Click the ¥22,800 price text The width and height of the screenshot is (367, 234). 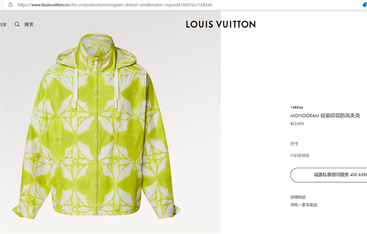pos(297,124)
